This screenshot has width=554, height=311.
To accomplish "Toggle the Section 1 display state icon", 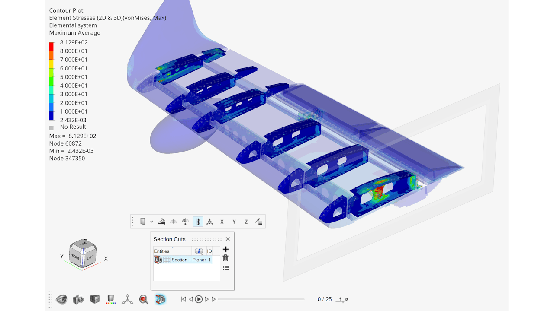I will click(158, 260).
